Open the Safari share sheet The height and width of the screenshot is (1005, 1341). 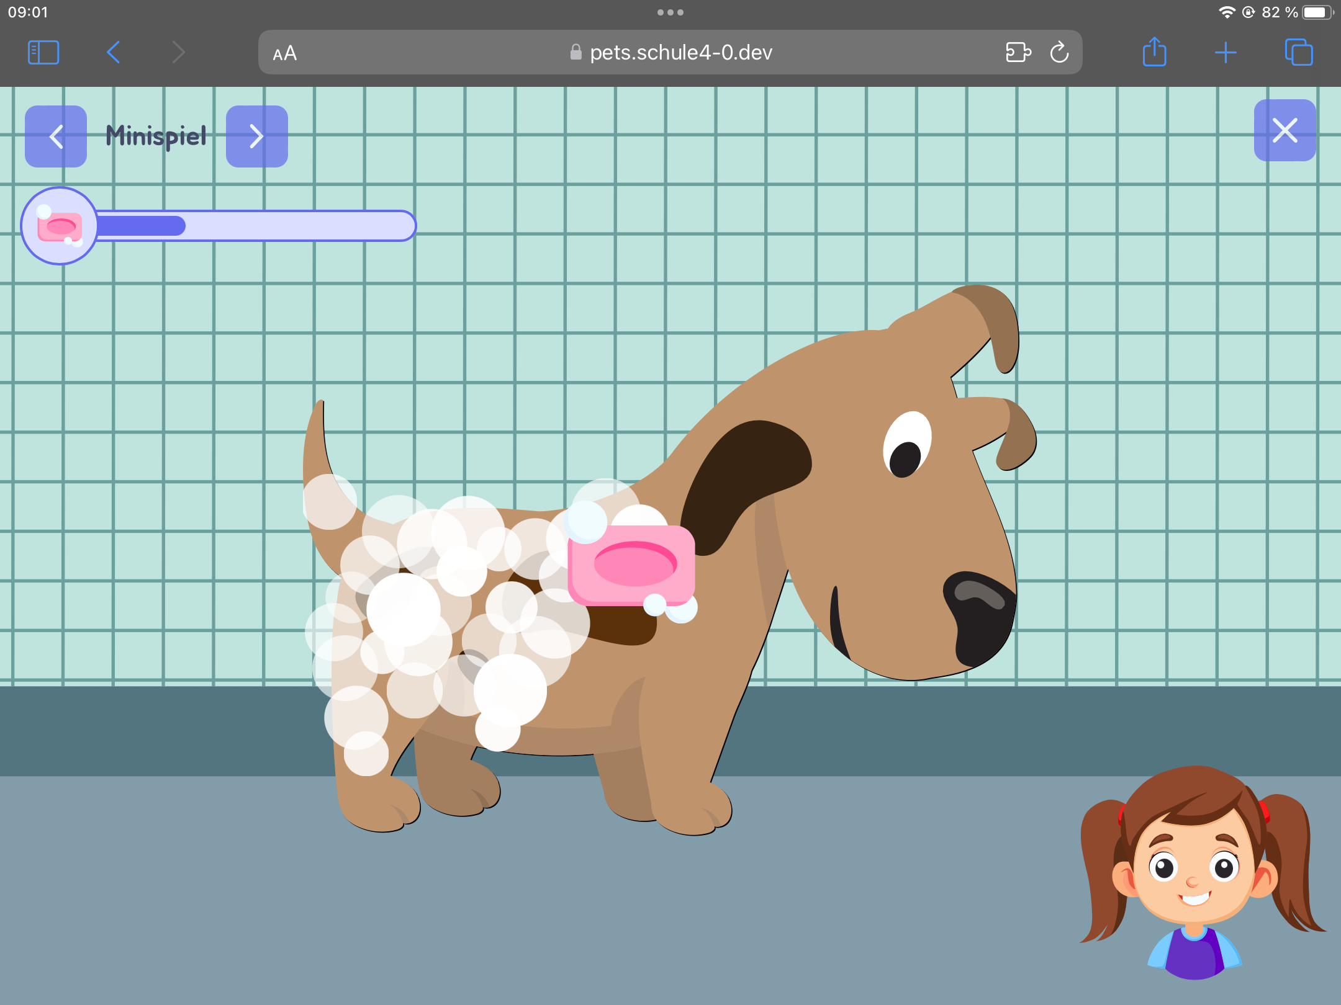1154,53
